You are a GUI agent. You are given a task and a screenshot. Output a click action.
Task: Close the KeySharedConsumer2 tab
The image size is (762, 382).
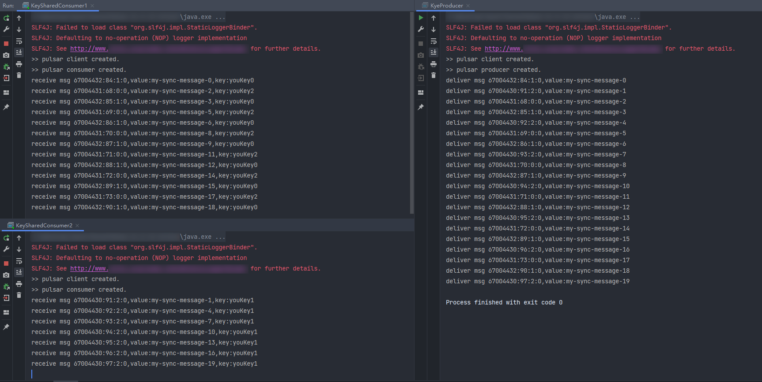pyautogui.click(x=77, y=226)
